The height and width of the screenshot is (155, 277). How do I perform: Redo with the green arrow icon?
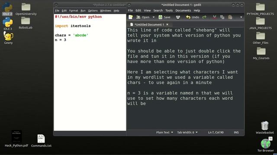click(204, 17)
